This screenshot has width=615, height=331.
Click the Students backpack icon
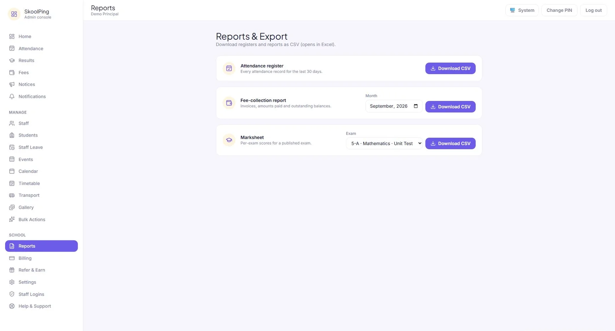[x=12, y=135]
